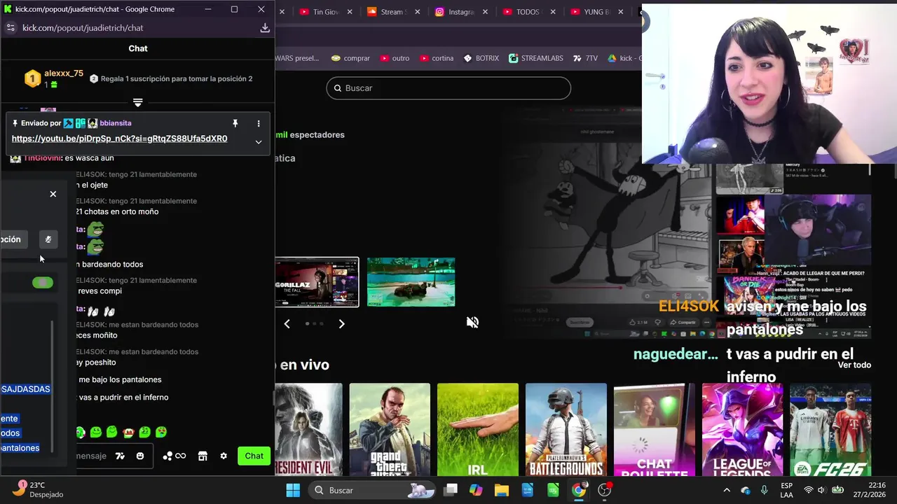Screen dimensions: 897x504
Task: Click the Ver todo link
Action: point(854,365)
